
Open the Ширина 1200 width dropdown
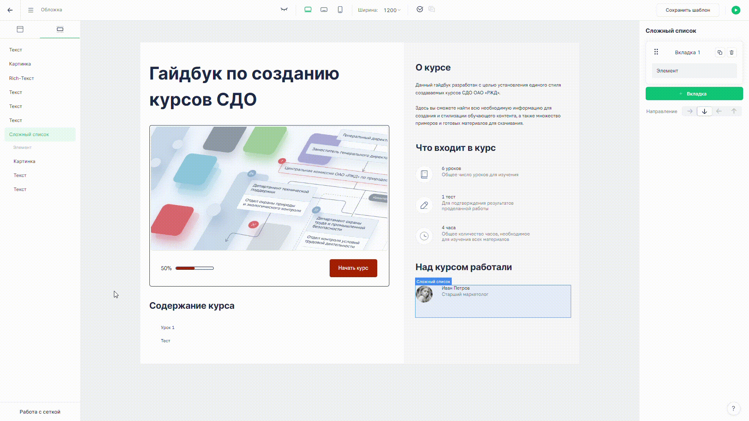pyautogui.click(x=392, y=10)
